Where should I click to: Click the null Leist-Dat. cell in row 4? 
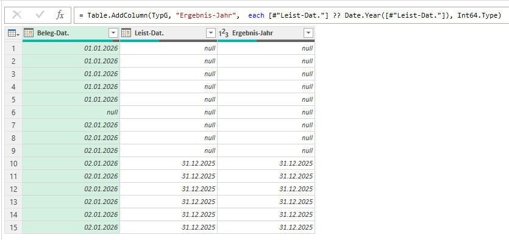[x=168, y=86]
